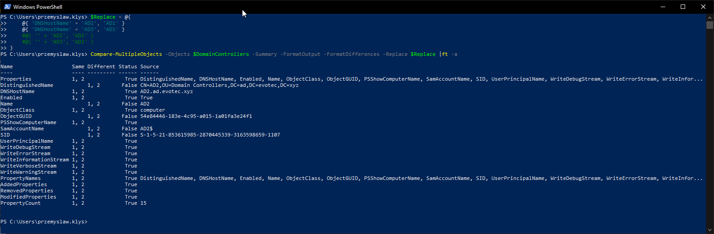
Task: Click the Status column header
Action: 127,66
